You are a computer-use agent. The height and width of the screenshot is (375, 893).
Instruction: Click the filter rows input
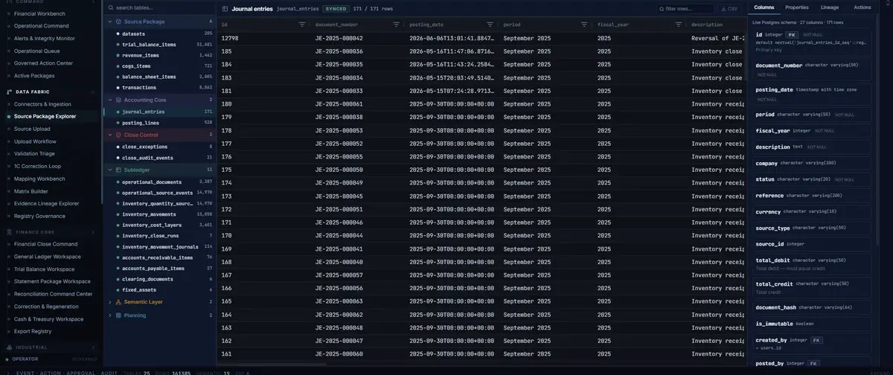click(x=685, y=8)
